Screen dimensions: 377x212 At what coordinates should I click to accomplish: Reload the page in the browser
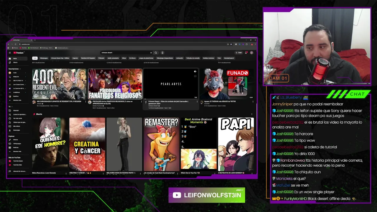point(15,44)
